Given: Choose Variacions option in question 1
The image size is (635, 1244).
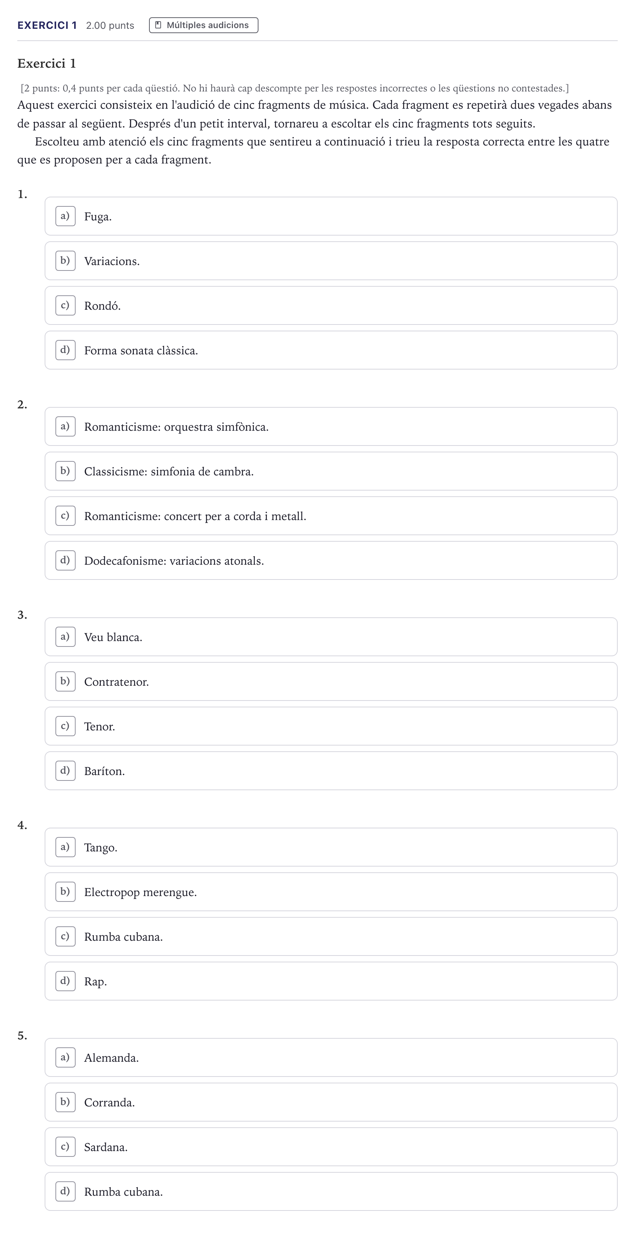Looking at the screenshot, I should point(331,261).
